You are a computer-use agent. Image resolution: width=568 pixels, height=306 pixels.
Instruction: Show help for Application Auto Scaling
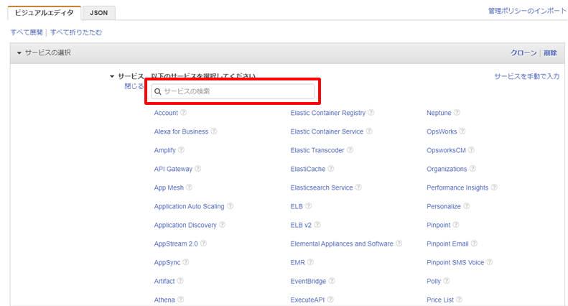[230, 206]
